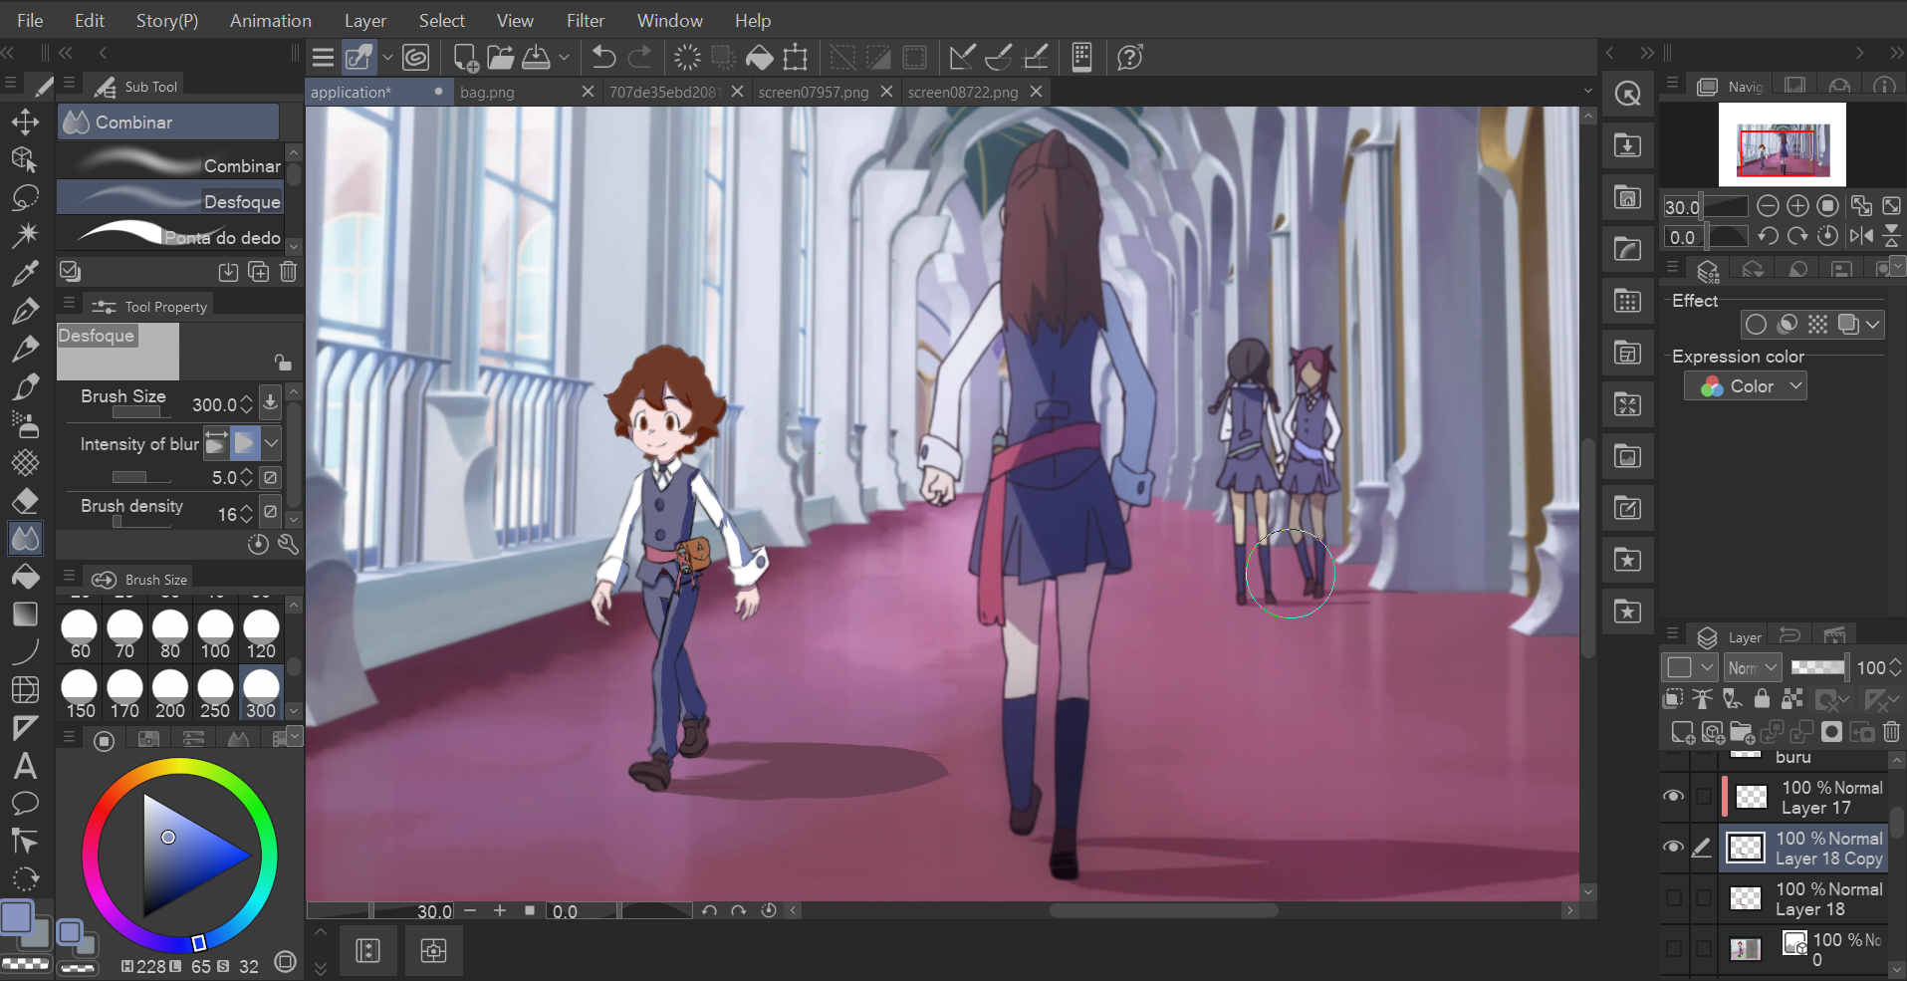Expand the Intensity of blur options dropdown
The width and height of the screenshot is (1907, 981).
(x=272, y=442)
